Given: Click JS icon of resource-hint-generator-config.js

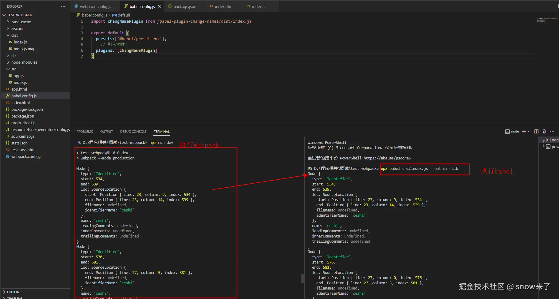Looking at the screenshot, I should (x=8, y=129).
